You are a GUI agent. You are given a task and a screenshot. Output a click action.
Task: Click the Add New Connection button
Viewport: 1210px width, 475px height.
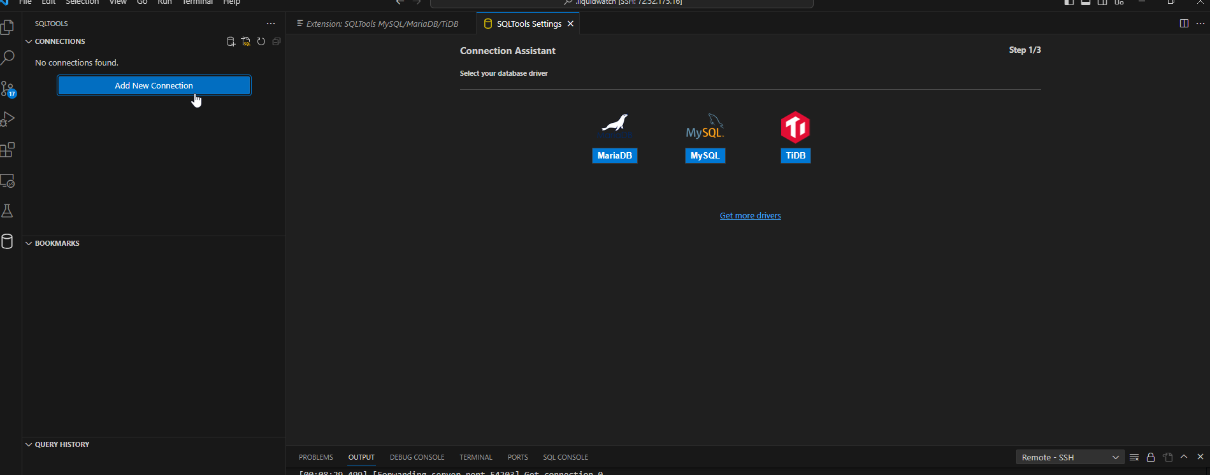pyautogui.click(x=154, y=85)
